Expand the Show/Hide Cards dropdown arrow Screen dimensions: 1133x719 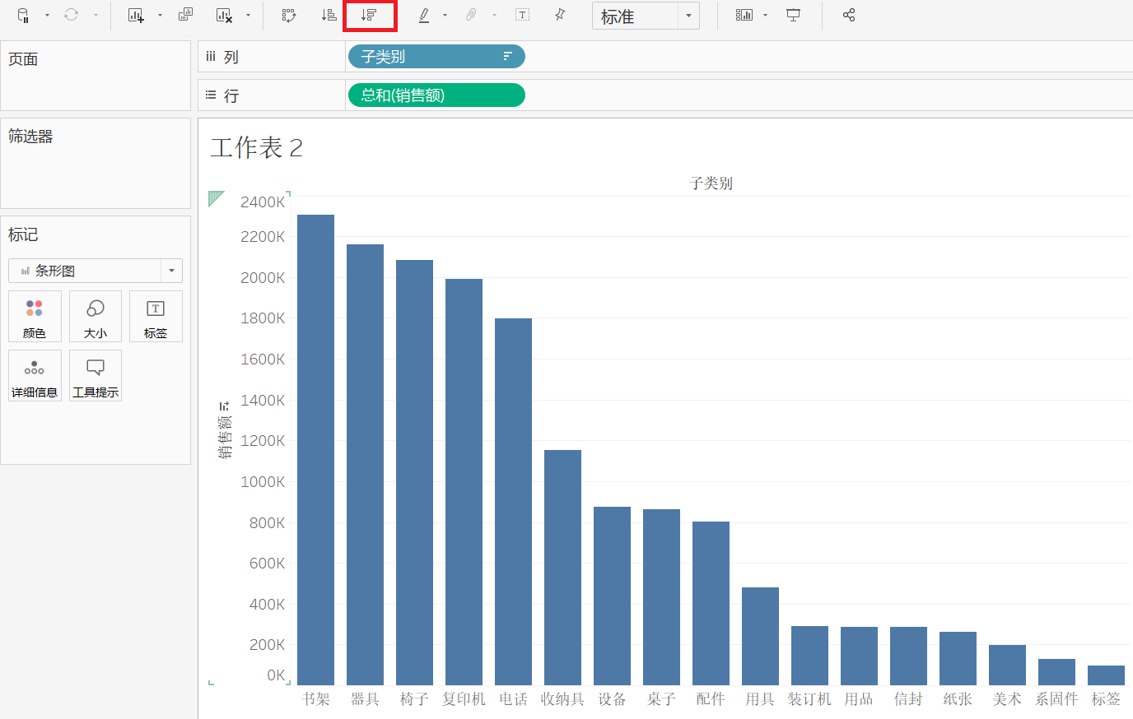[765, 16]
